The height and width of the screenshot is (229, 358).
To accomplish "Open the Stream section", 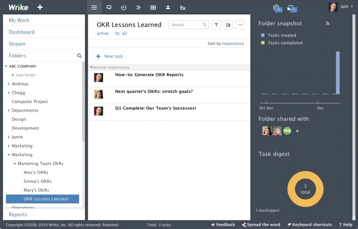I will [17, 44].
